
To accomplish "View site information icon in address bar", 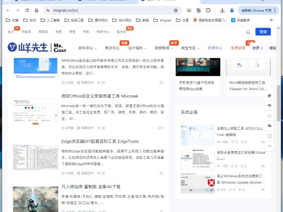I will pyautogui.click(x=48, y=10).
